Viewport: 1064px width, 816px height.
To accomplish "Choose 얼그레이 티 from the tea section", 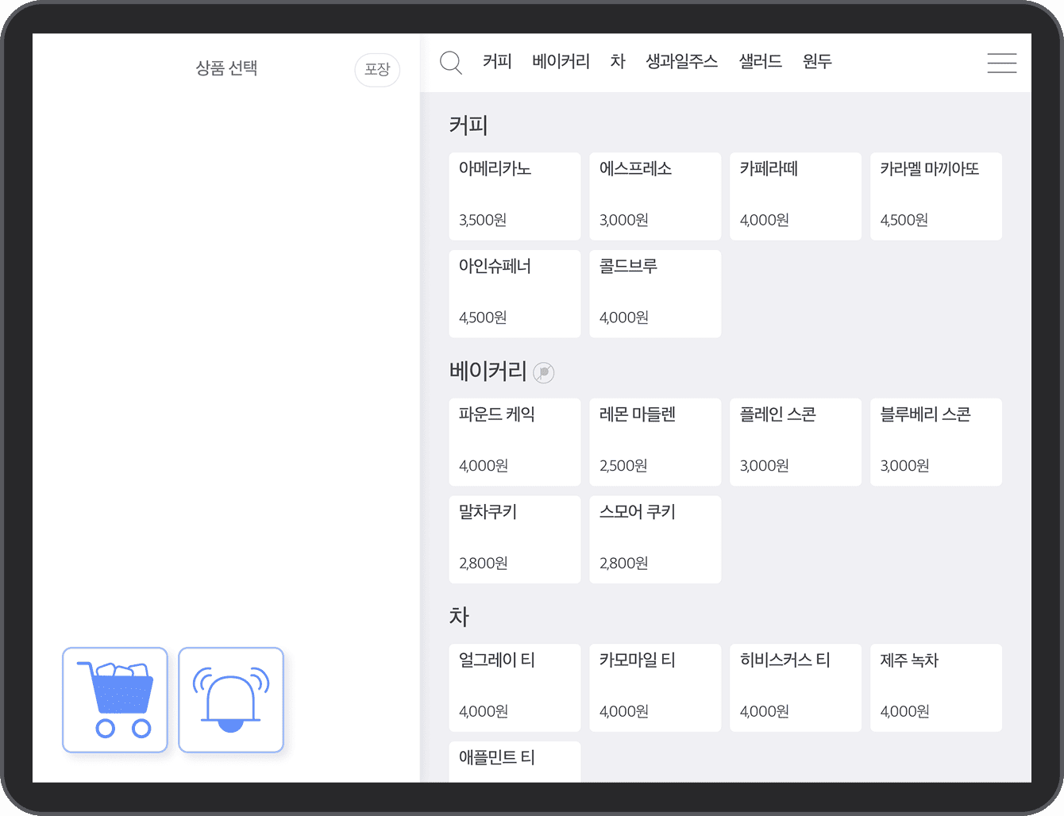I will click(x=515, y=687).
